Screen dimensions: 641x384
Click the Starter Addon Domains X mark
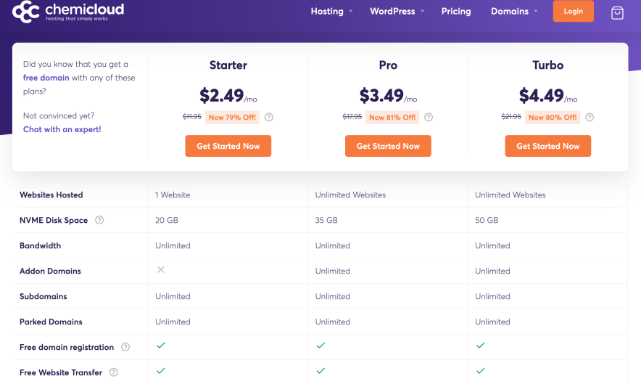click(x=161, y=269)
